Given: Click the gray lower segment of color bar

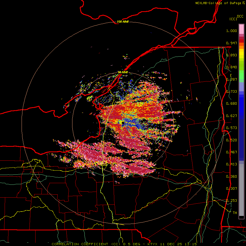Looking at the screenshot, I should (241, 190).
